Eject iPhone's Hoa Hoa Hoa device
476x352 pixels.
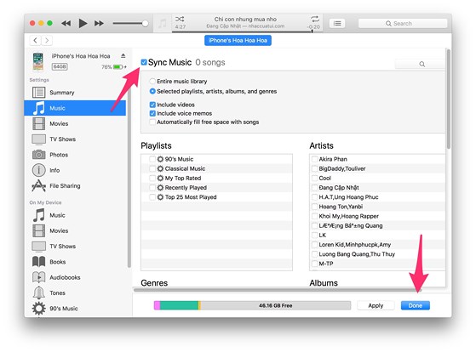click(x=123, y=56)
